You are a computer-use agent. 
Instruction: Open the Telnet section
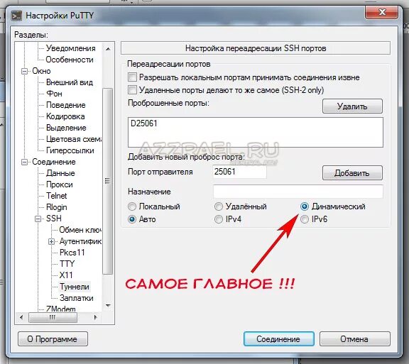(57, 196)
